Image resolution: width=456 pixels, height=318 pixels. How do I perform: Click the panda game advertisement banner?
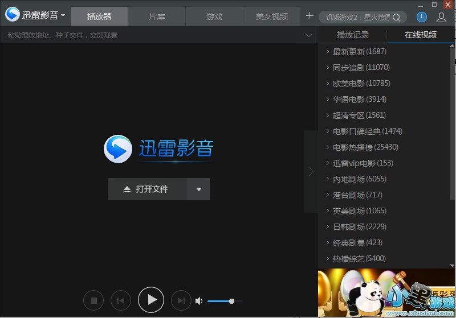pyautogui.click(x=387, y=293)
